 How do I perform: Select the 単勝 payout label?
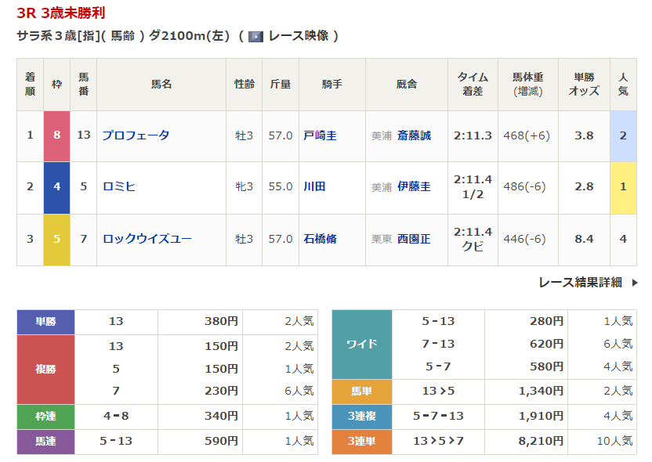tap(45, 321)
